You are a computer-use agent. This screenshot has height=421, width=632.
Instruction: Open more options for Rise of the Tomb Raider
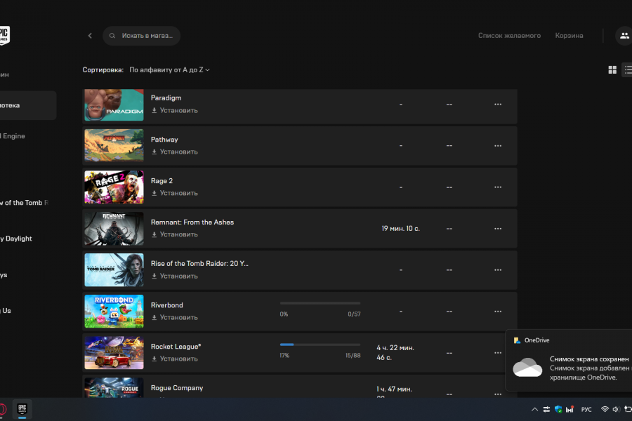click(x=498, y=270)
